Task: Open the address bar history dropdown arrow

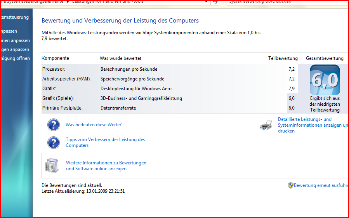Action: pos(206,2)
